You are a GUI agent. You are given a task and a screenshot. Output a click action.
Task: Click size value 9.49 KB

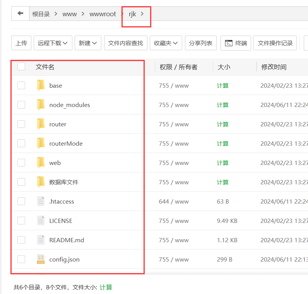[x=227, y=221]
